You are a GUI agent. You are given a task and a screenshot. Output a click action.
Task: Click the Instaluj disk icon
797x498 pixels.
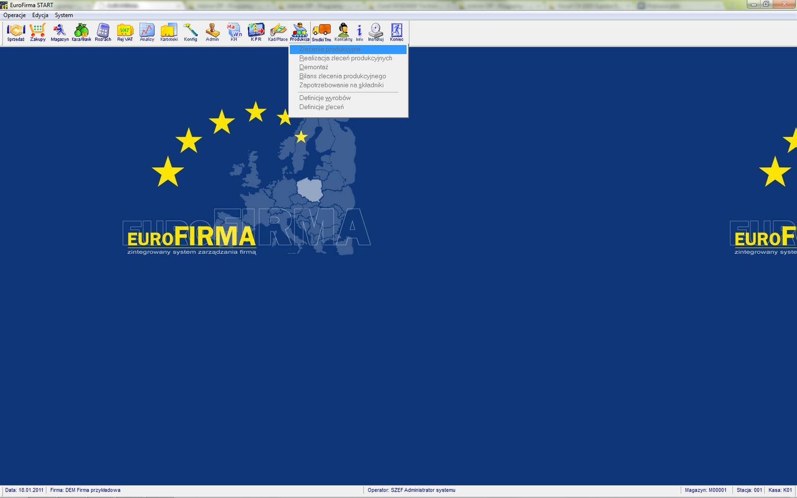point(376,32)
